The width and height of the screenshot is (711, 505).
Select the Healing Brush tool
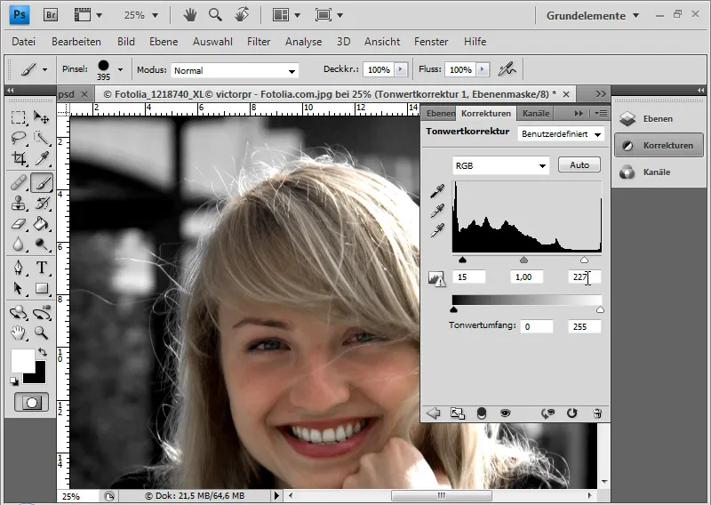pos(18,183)
